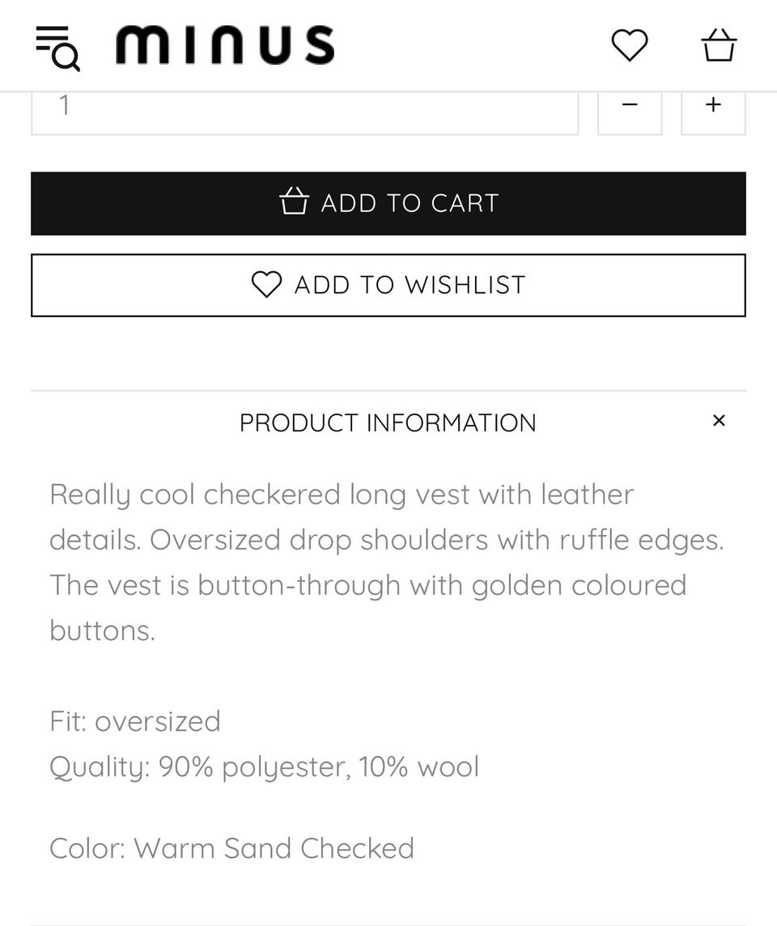Open the hamburger menu search icon
Viewport: 777px width, 926px height.
pos(57,48)
